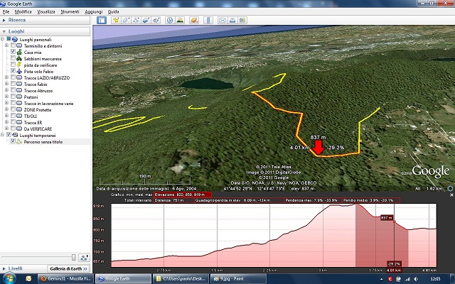Expand the Livelli panel
Image resolution: width=455 pixels, height=284 pixels.
[4, 268]
